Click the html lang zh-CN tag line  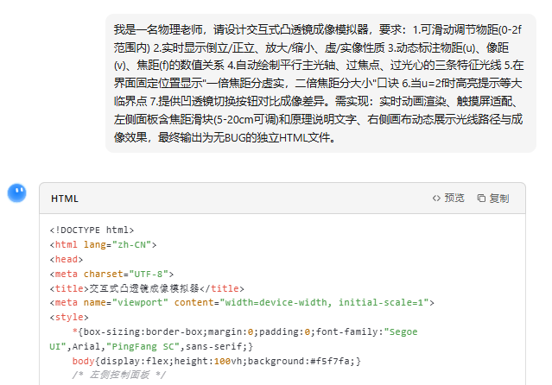click(103, 244)
